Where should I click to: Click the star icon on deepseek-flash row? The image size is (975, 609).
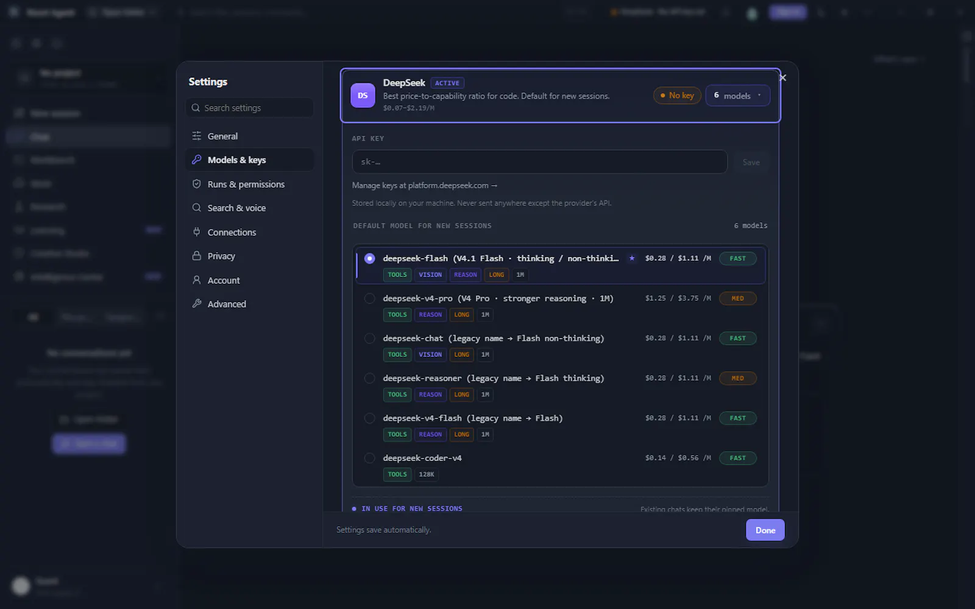[632, 258]
